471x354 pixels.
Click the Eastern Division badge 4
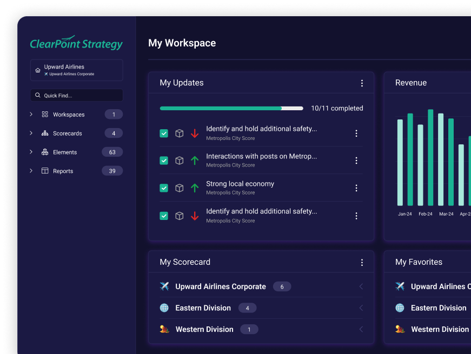coord(247,308)
